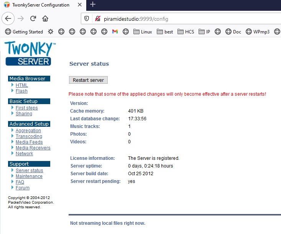This screenshot has height=234, width=281.
Task: Open the Server status link in sidebar
Action: point(30,170)
